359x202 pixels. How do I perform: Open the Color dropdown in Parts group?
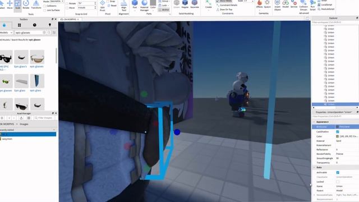click(x=153, y=5)
